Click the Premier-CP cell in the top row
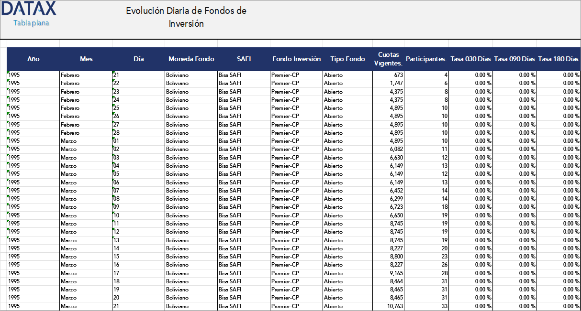This screenshot has width=581, height=311. (x=286, y=75)
